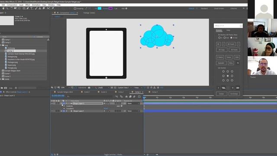Enable Frame Blending icon in timeline
The height and width of the screenshot is (156, 277).
point(130,97)
